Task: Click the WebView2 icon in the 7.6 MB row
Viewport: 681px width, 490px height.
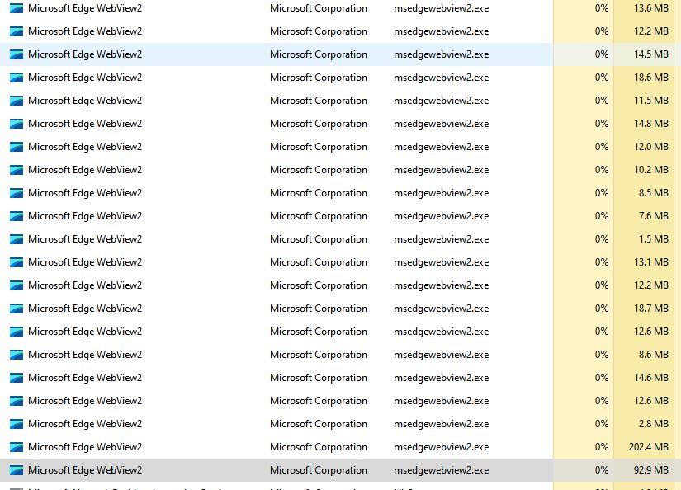Action: coord(17,216)
